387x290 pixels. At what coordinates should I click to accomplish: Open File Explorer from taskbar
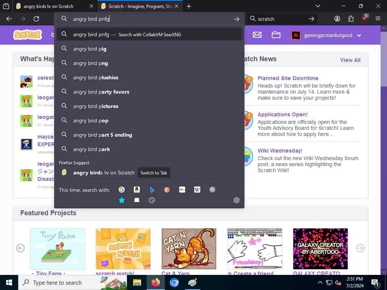pyautogui.click(x=137, y=282)
